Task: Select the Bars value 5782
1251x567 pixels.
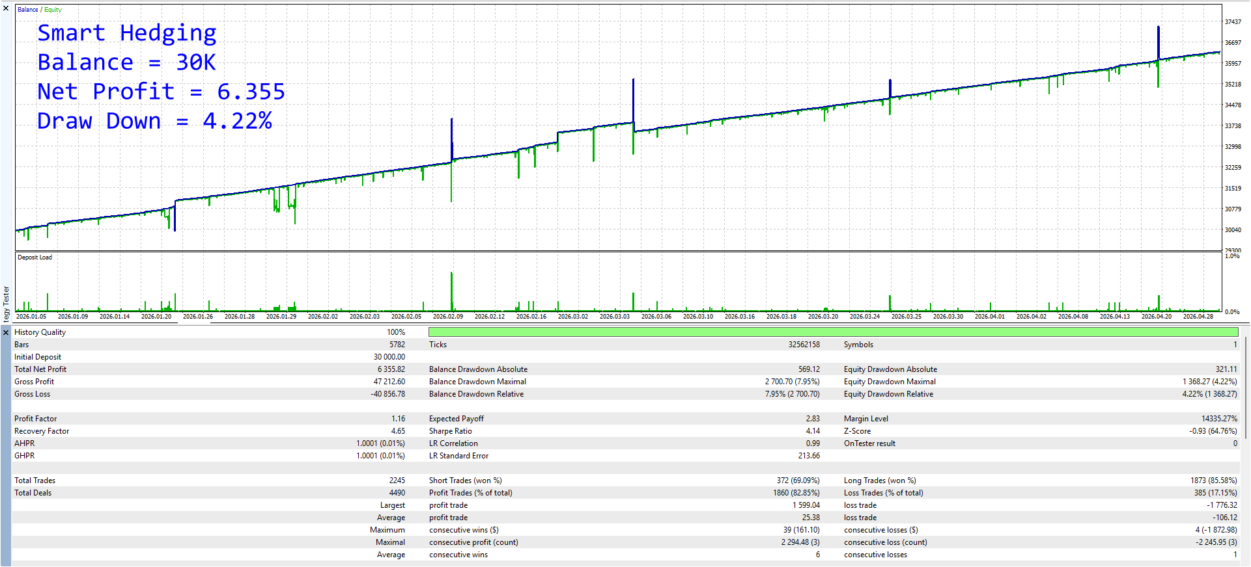Action: (x=397, y=345)
